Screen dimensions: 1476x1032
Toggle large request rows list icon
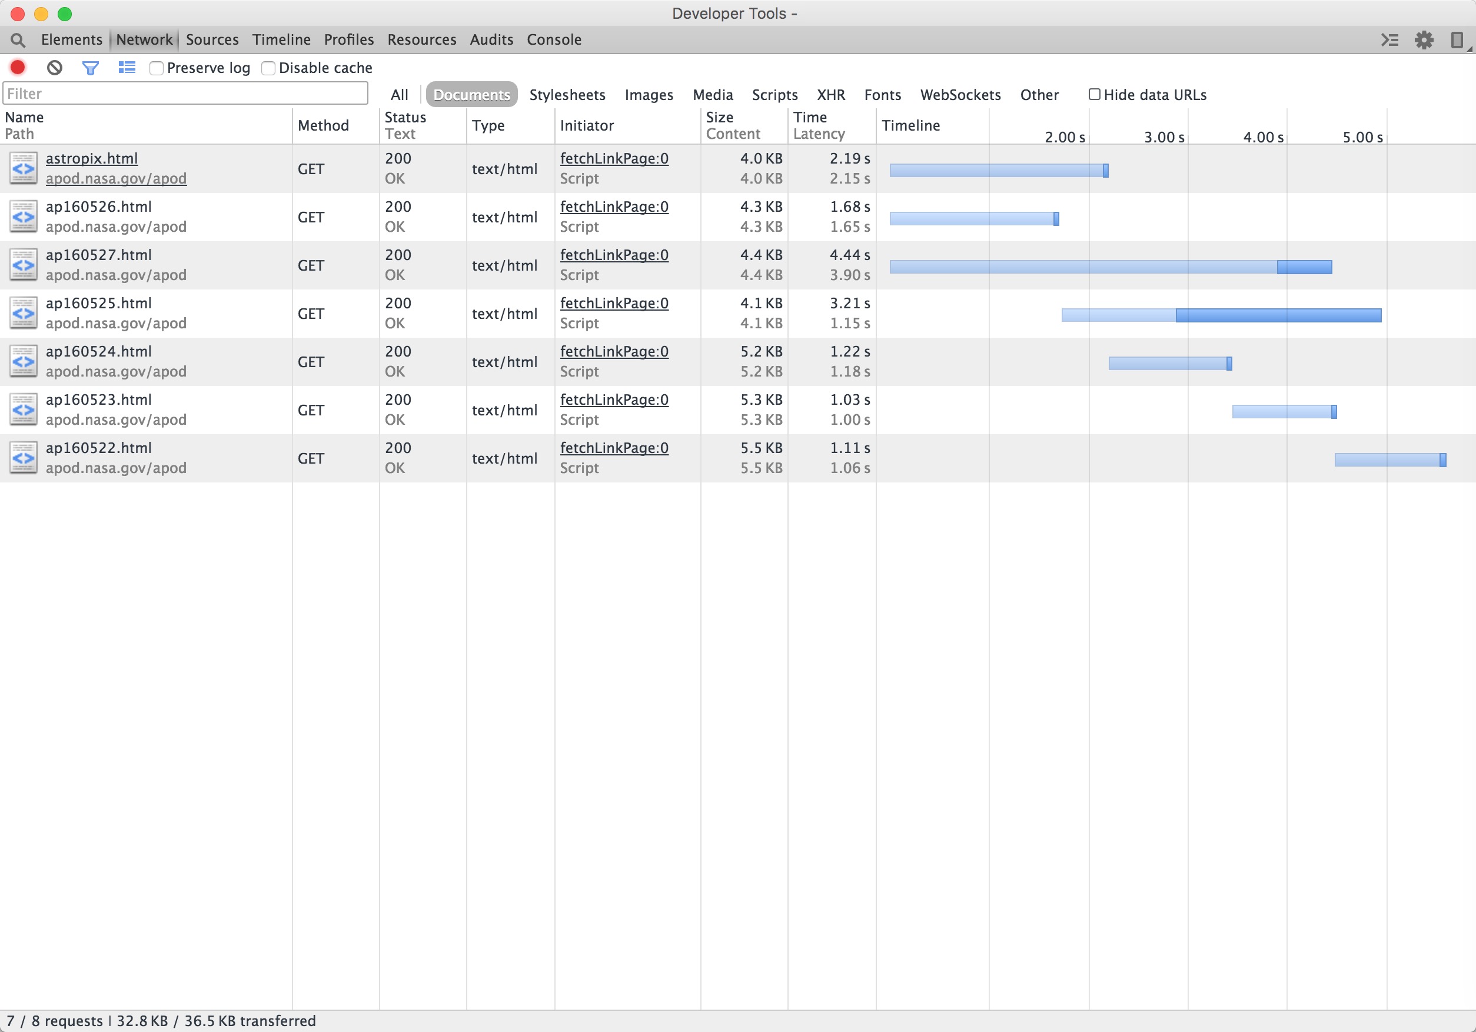tap(127, 68)
